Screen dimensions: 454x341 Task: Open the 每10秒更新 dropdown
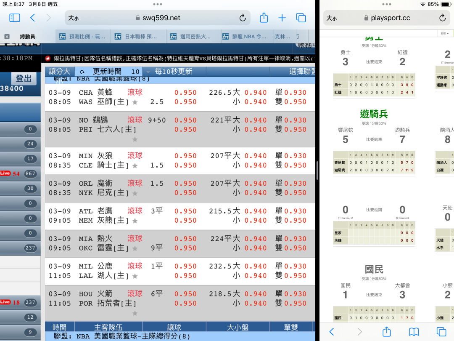pos(170,71)
